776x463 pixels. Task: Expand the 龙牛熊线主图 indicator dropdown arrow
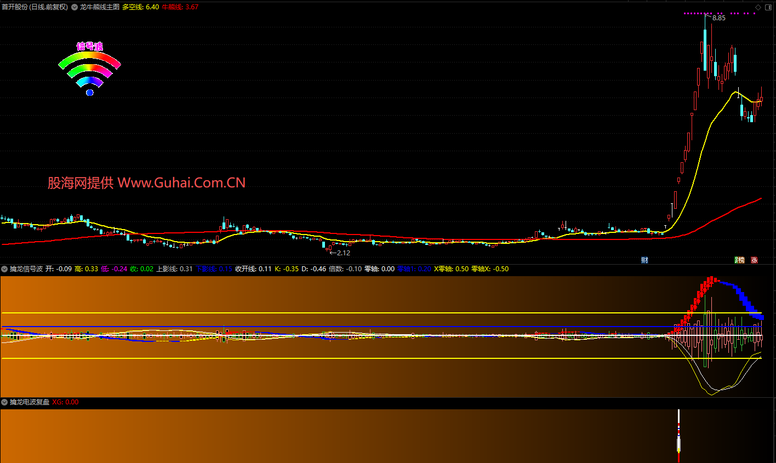click(x=75, y=7)
